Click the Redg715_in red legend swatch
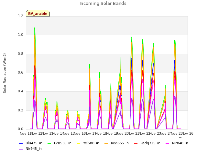The height and width of the screenshot is (155, 207). (136, 143)
